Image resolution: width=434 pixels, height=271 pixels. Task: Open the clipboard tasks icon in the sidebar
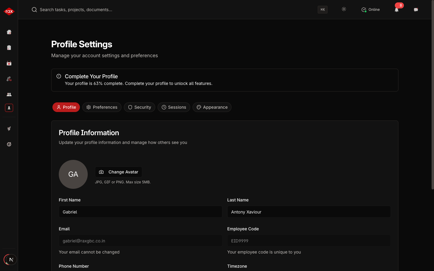[x=9, y=48]
